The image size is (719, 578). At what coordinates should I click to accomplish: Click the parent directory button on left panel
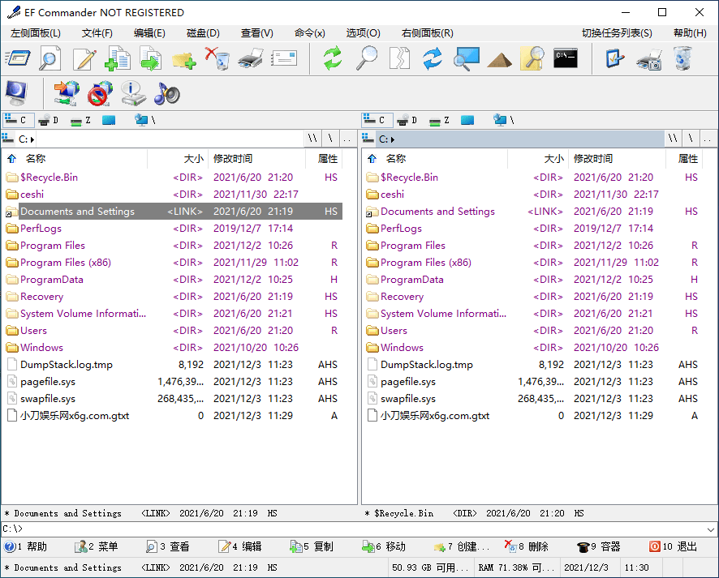[345, 138]
